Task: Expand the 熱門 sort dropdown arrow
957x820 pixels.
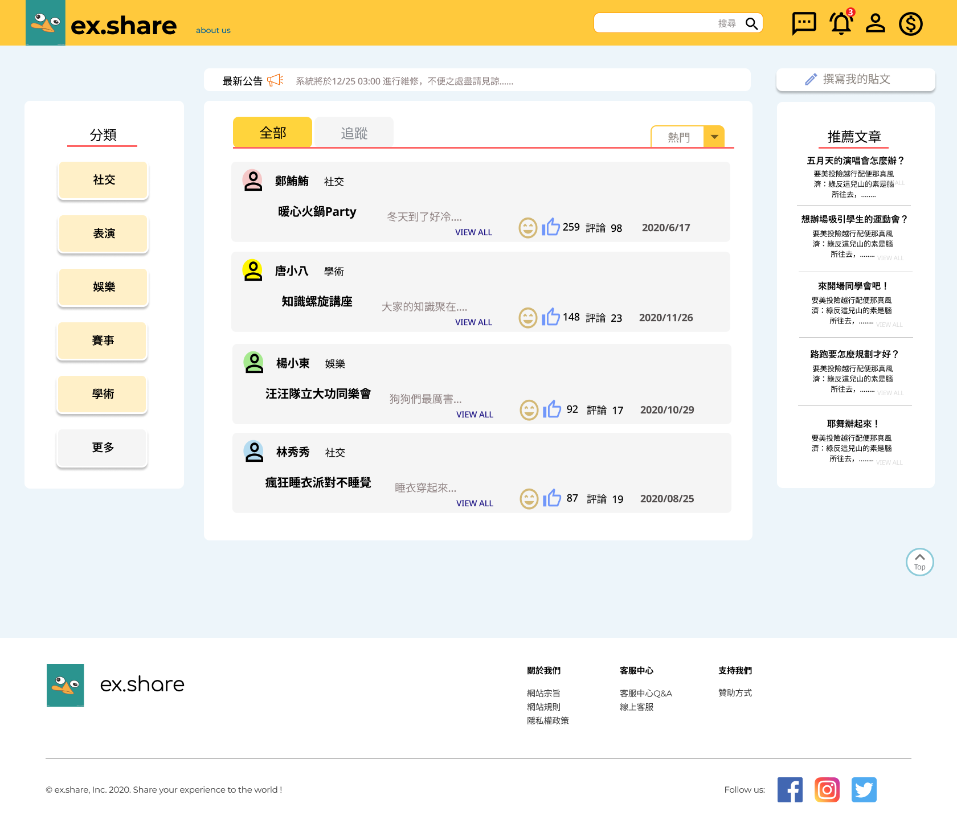Action: [714, 137]
